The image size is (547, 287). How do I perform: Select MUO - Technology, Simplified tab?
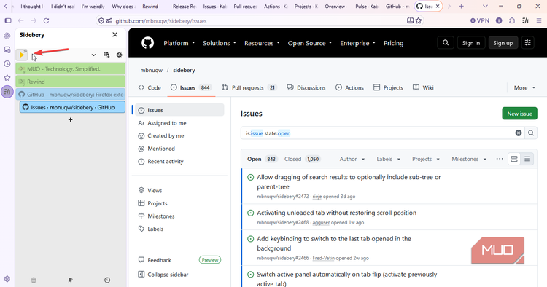pyautogui.click(x=71, y=69)
